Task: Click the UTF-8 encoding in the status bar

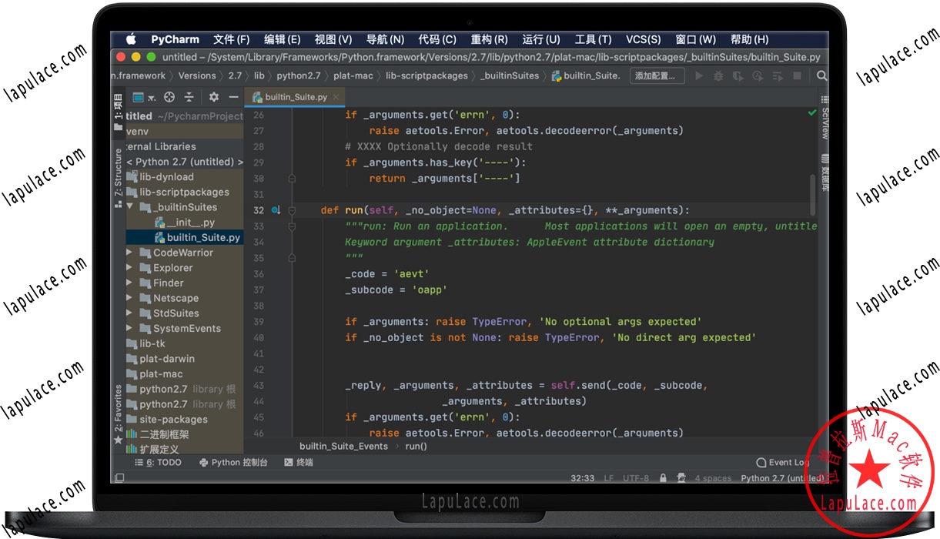Action: 636,478
